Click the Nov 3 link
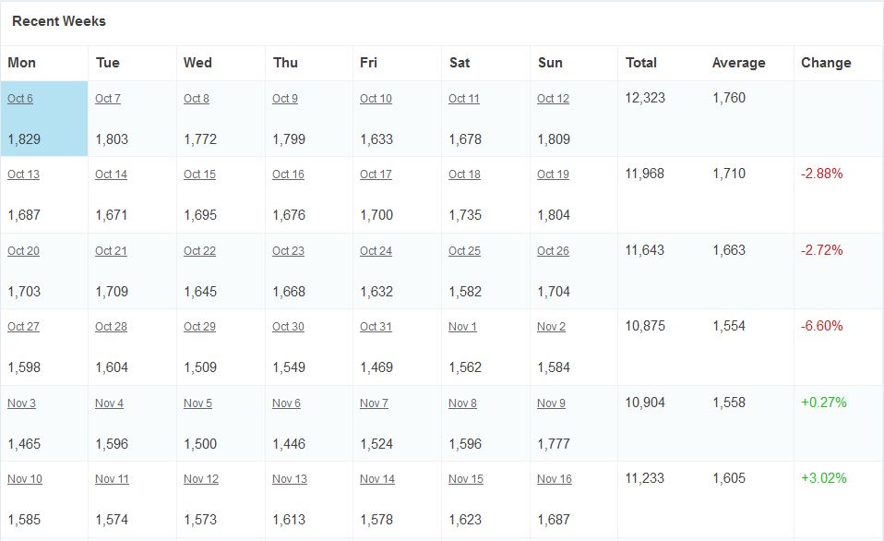This screenshot has height=541, width=884. click(x=21, y=403)
